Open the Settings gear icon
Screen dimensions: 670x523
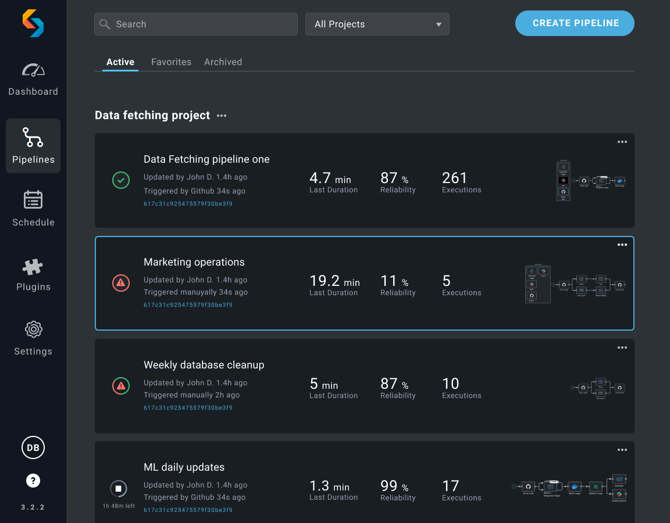coord(33,329)
